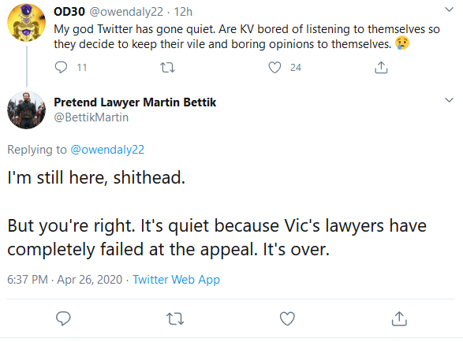The height and width of the screenshot is (342, 463).
Task: Reply to Martin Bettik's tweet
Action: click(63, 318)
